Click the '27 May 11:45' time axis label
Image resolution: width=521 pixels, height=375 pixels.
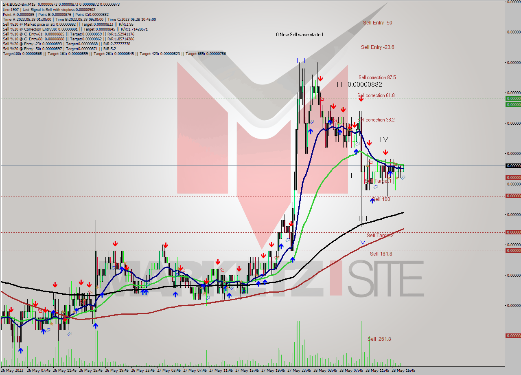(x=221, y=371)
